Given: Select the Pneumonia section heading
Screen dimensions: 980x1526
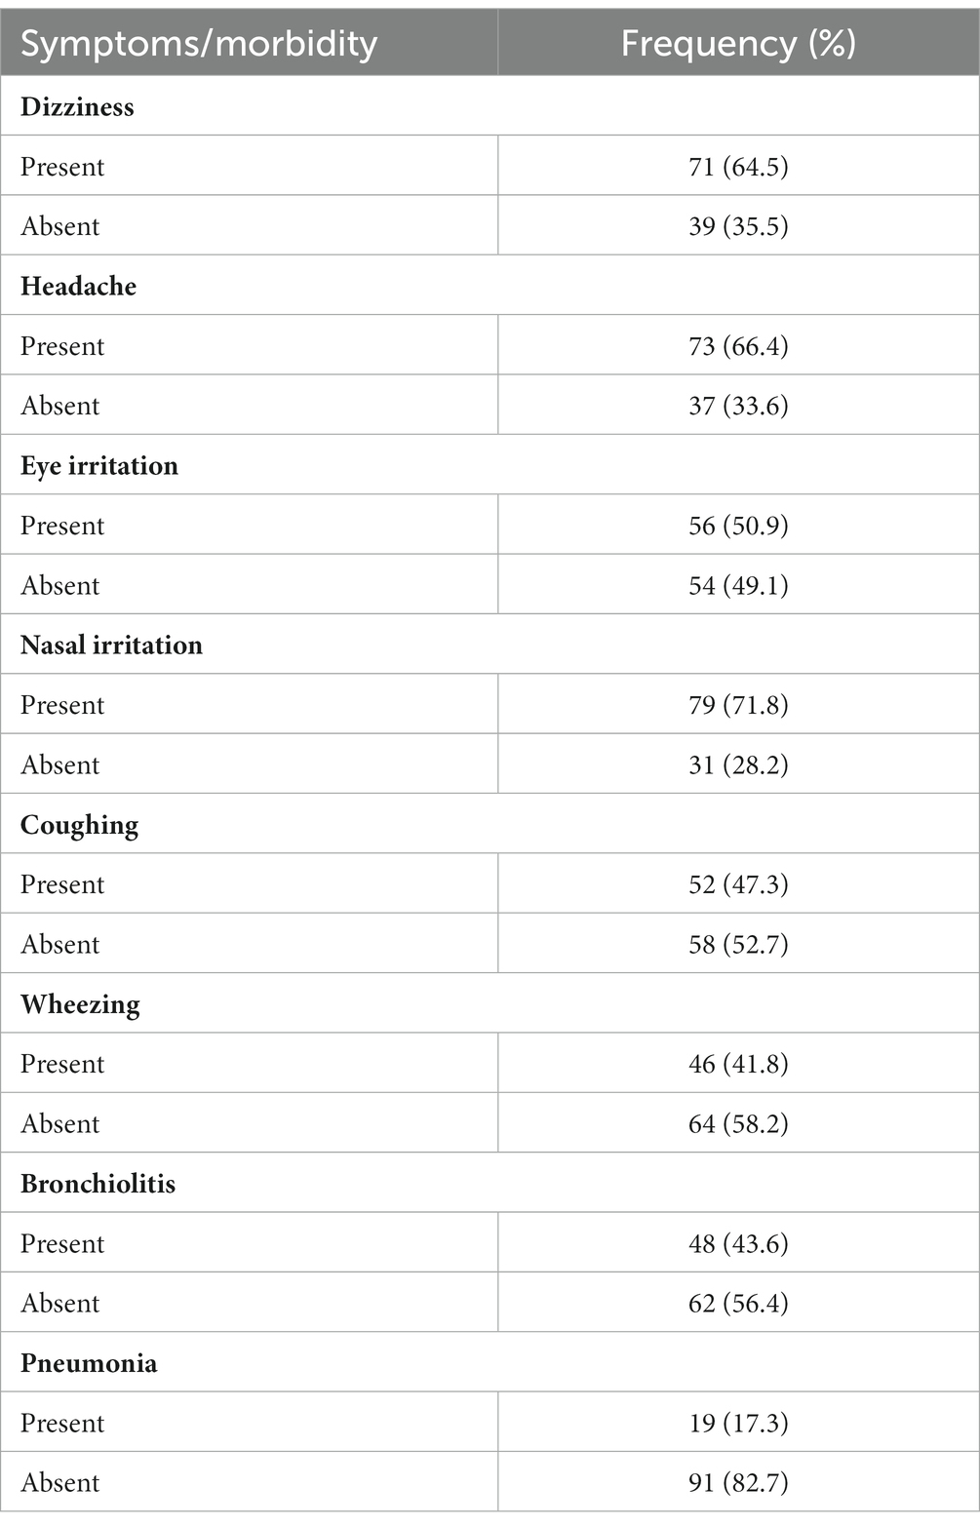Looking at the screenshot, I should pyautogui.click(x=89, y=1363).
